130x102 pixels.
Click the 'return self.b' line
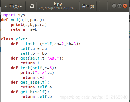tap(36, 97)
